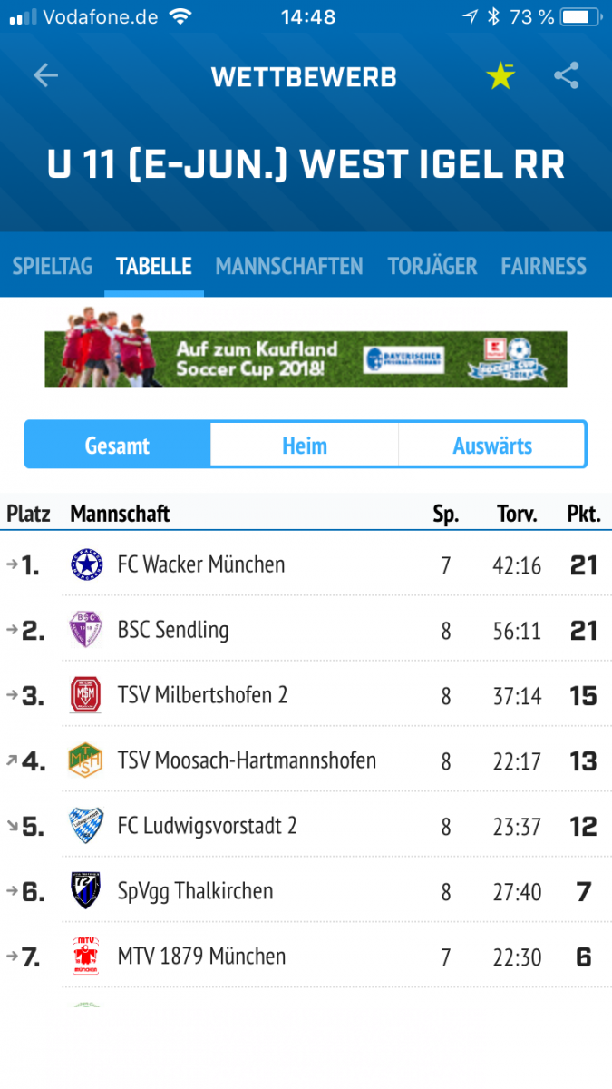Switch to the Spieltag tab
The width and height of the screenshot is (612, 1089).
53,267
